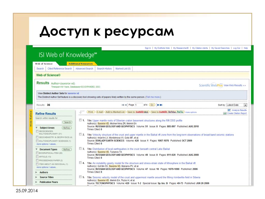Expand the Publication Years refine section
Screen dimensions: 265x199
[x=36, y=182]
